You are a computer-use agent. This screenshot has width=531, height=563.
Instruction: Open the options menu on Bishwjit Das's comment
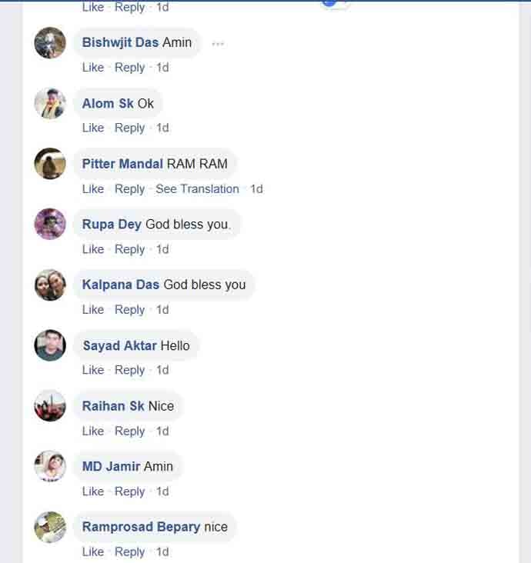click(218, 44)
